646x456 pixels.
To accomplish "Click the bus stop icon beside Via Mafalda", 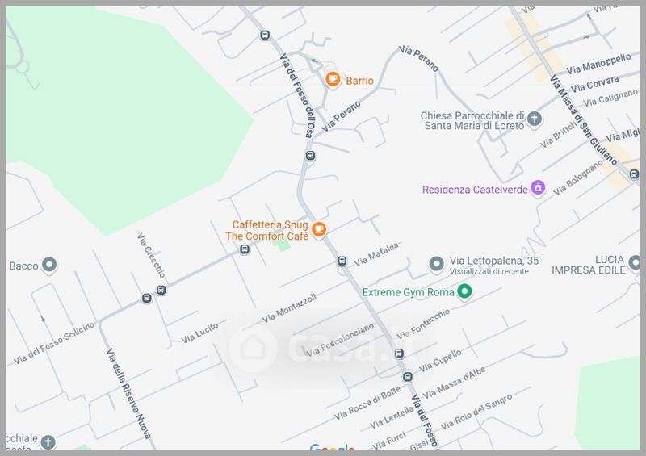I will tap(342, 261).
